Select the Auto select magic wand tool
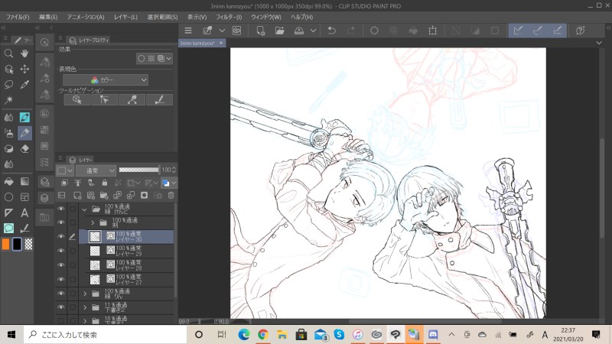 8,100
